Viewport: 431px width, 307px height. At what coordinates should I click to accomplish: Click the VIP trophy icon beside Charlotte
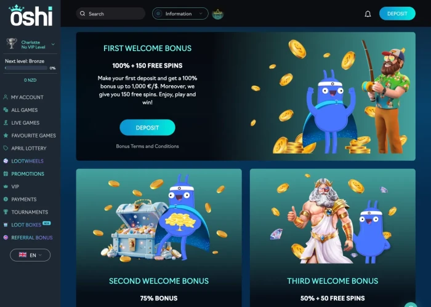point(12,44)
